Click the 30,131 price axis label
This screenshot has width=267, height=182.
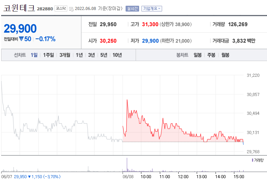[253, 132]
